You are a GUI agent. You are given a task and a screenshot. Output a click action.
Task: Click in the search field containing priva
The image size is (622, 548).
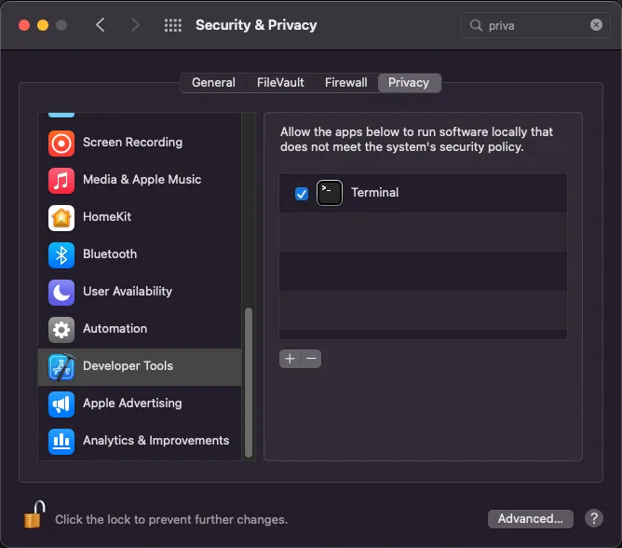click(534, 25)
